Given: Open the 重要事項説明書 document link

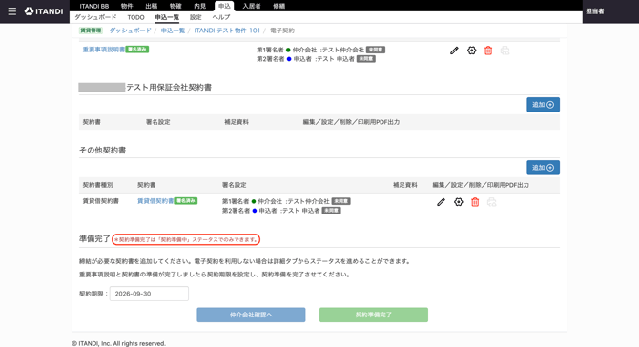Looking at the screenshot, I should tap(104, 50).
